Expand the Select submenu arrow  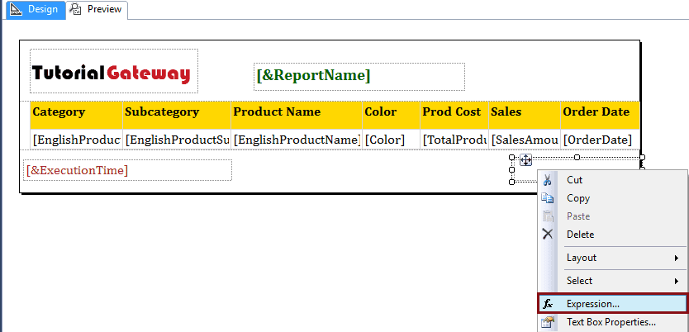click(x=677, y=281)
